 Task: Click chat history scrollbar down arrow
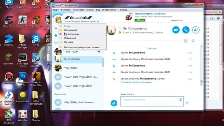pos(202,84)
